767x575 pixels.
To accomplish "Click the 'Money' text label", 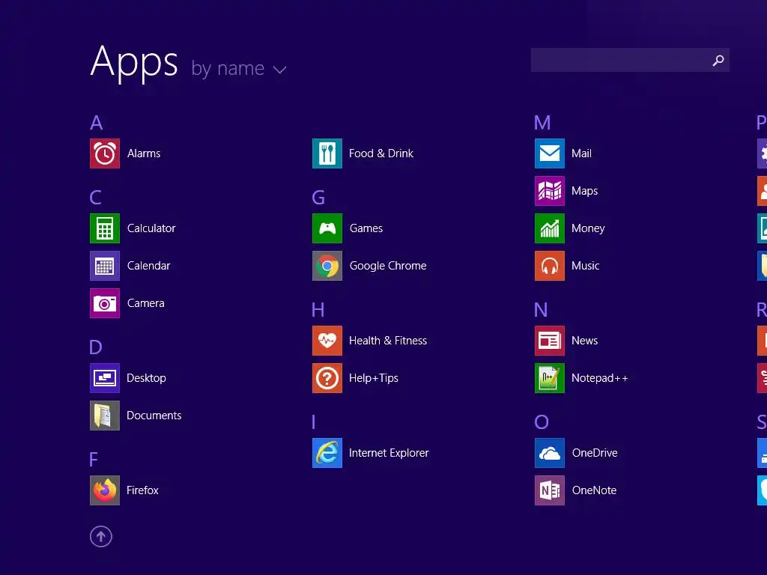I will point(588,228).
